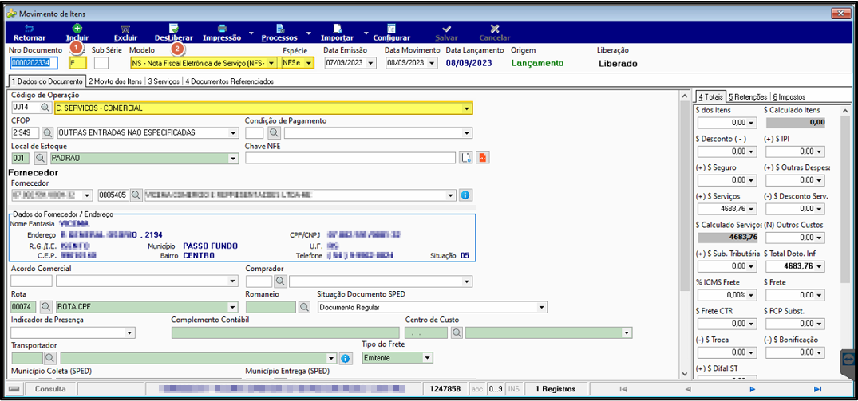Go to first record navigation arrow

(623, 389)
